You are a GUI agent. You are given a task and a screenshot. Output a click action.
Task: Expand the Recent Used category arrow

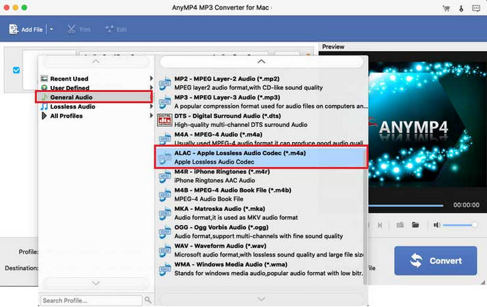click(151, 78)
